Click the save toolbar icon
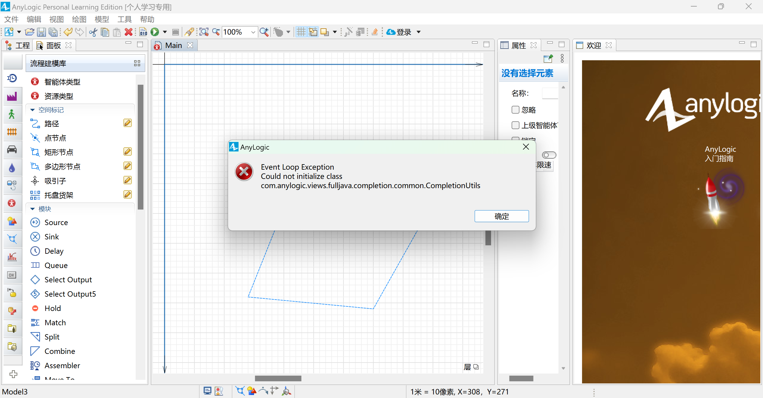Image resolution: width=763 pixels, height=398 pixels. point(41,32)
